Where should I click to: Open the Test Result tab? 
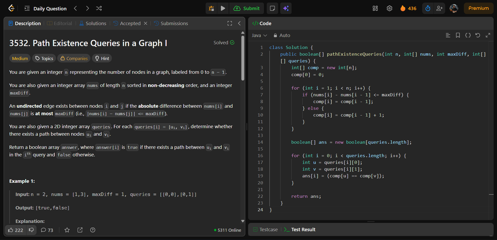[299, 230]
